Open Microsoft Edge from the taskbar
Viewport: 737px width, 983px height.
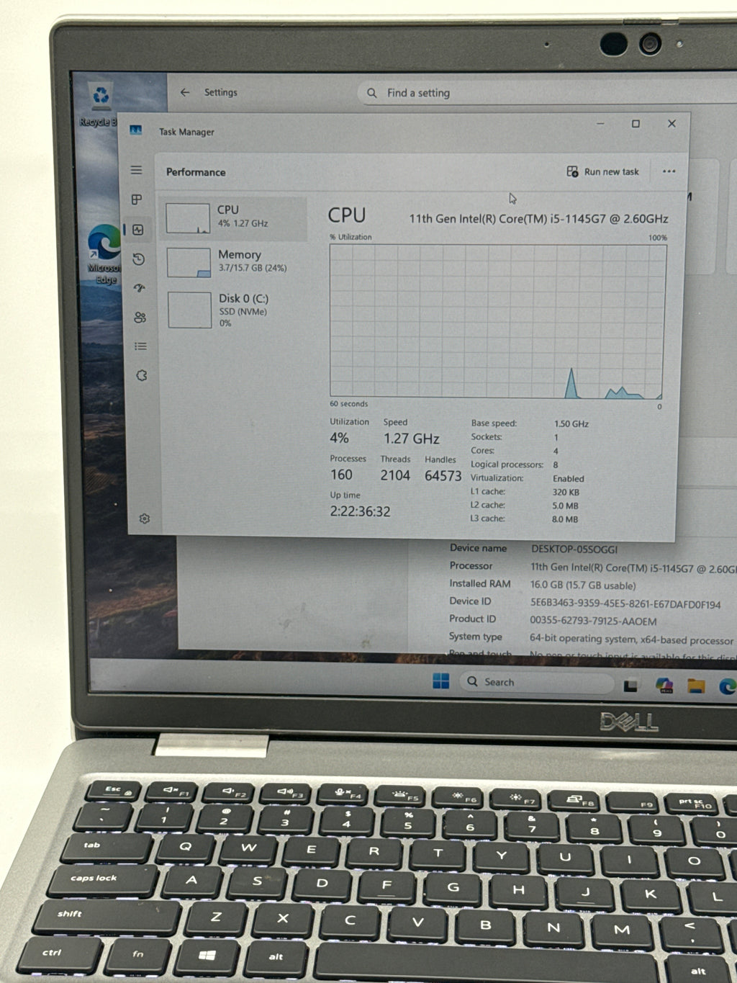click(727, 687)
